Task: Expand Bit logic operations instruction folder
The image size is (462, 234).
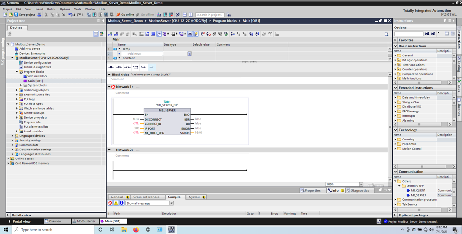Action: click(396, 60)
